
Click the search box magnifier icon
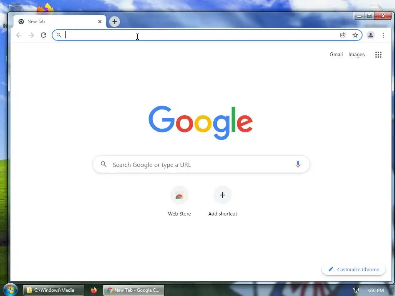[103, 164]
